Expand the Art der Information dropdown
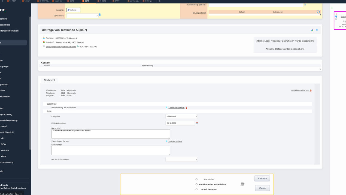This screenshot has width=346, height=195. [x=181, y=159]
